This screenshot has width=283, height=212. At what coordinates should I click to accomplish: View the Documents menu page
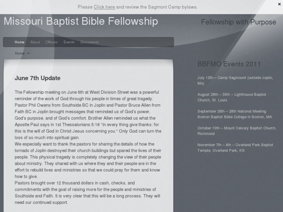pyautogui.click(x=90, y=42)
